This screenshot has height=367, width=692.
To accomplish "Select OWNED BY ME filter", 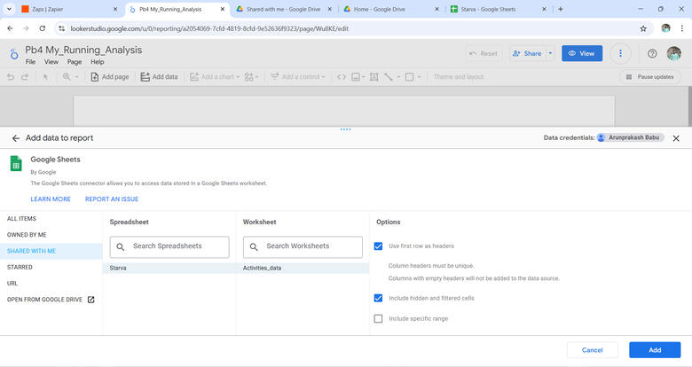I will pos(51,235).
